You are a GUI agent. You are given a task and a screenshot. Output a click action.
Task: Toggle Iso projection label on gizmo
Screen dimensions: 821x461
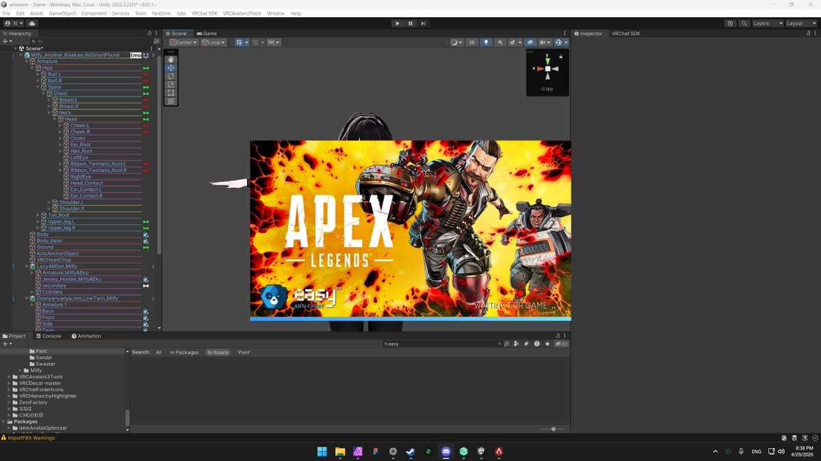(547, 89)
